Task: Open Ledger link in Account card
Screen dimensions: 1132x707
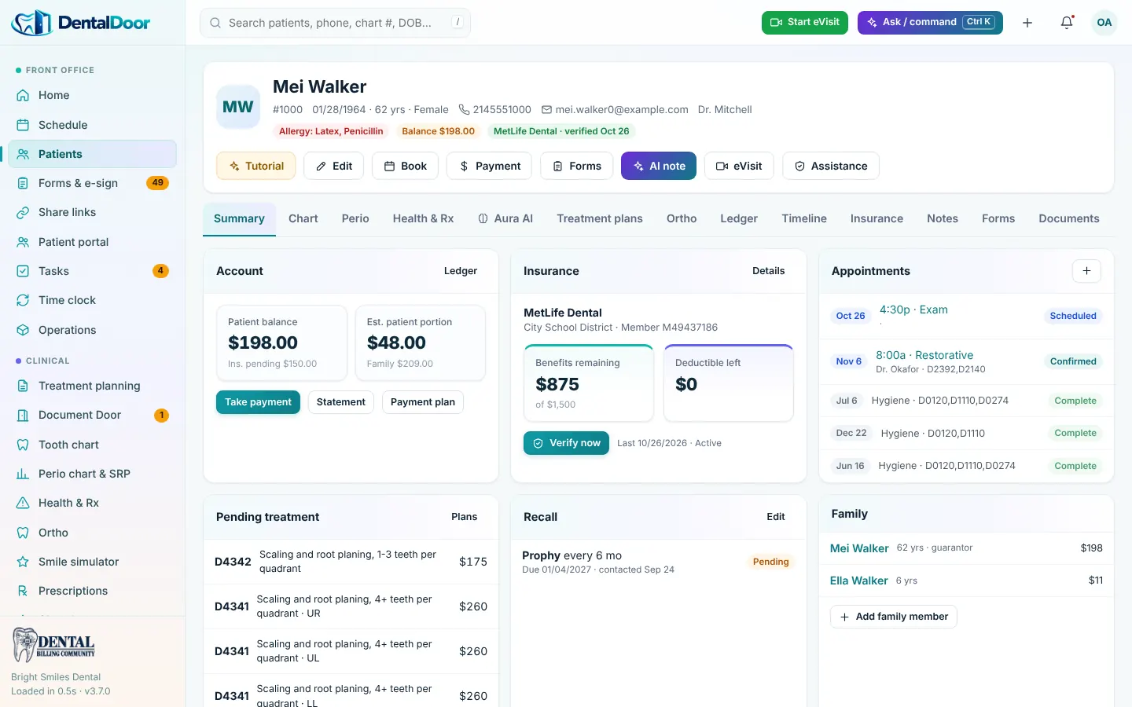Action: click(461, 271)
